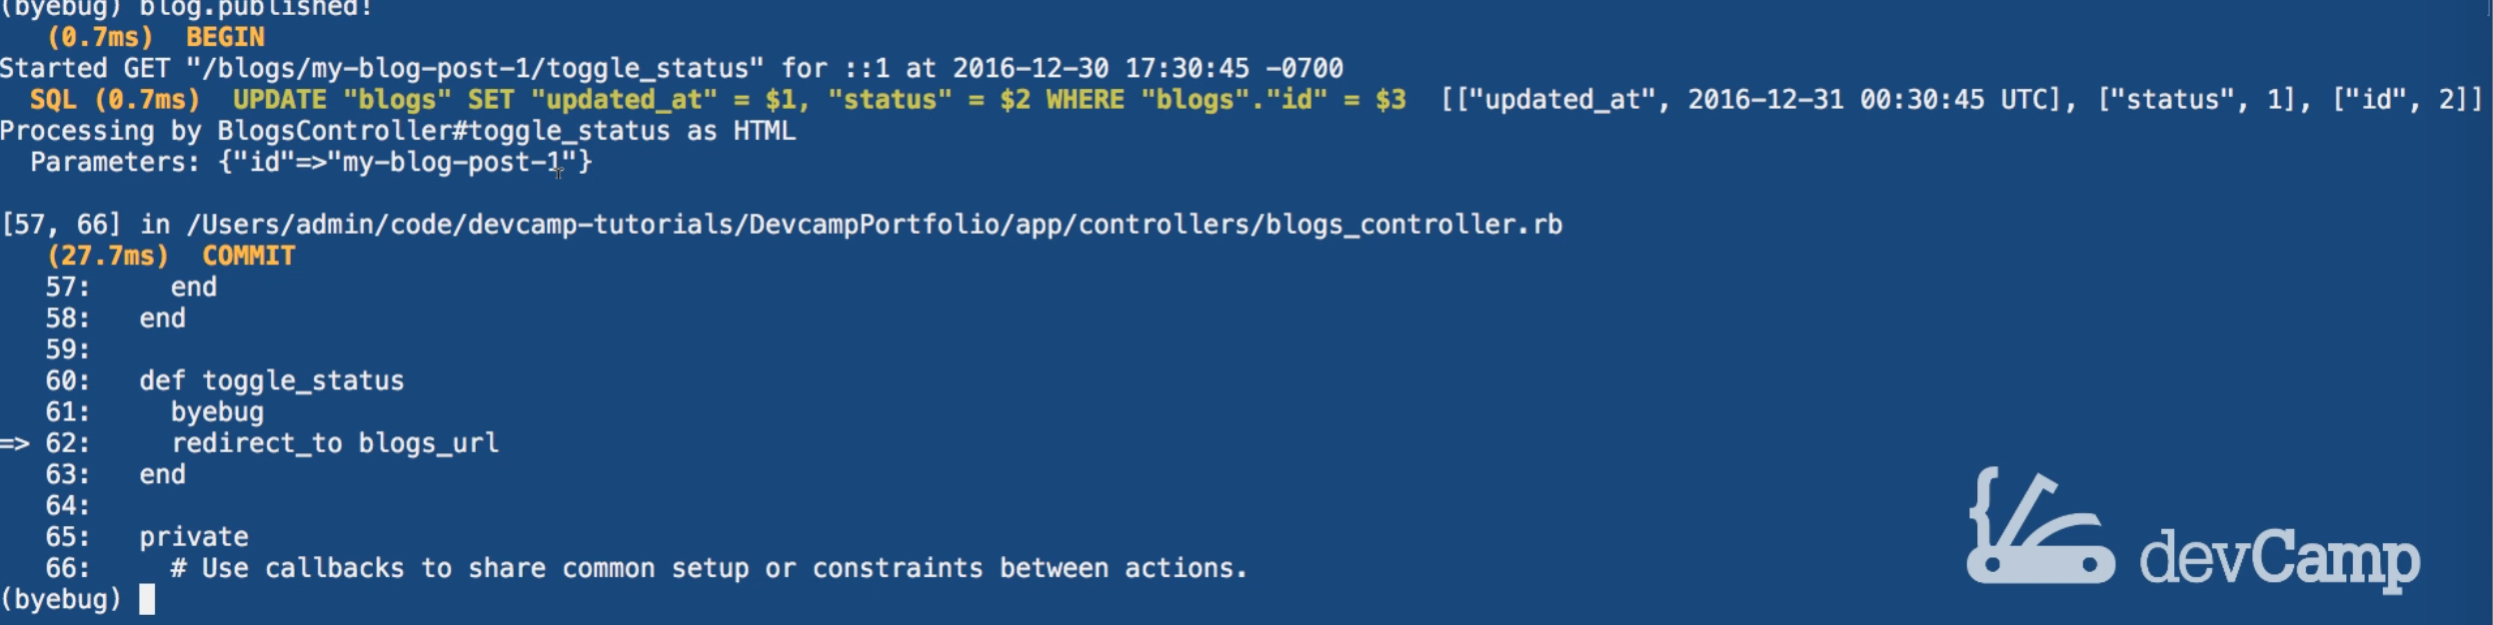2493x625 pixels.
Task: Click the 'byebug' statement on line 61
Action: click(x=217, y=412)
